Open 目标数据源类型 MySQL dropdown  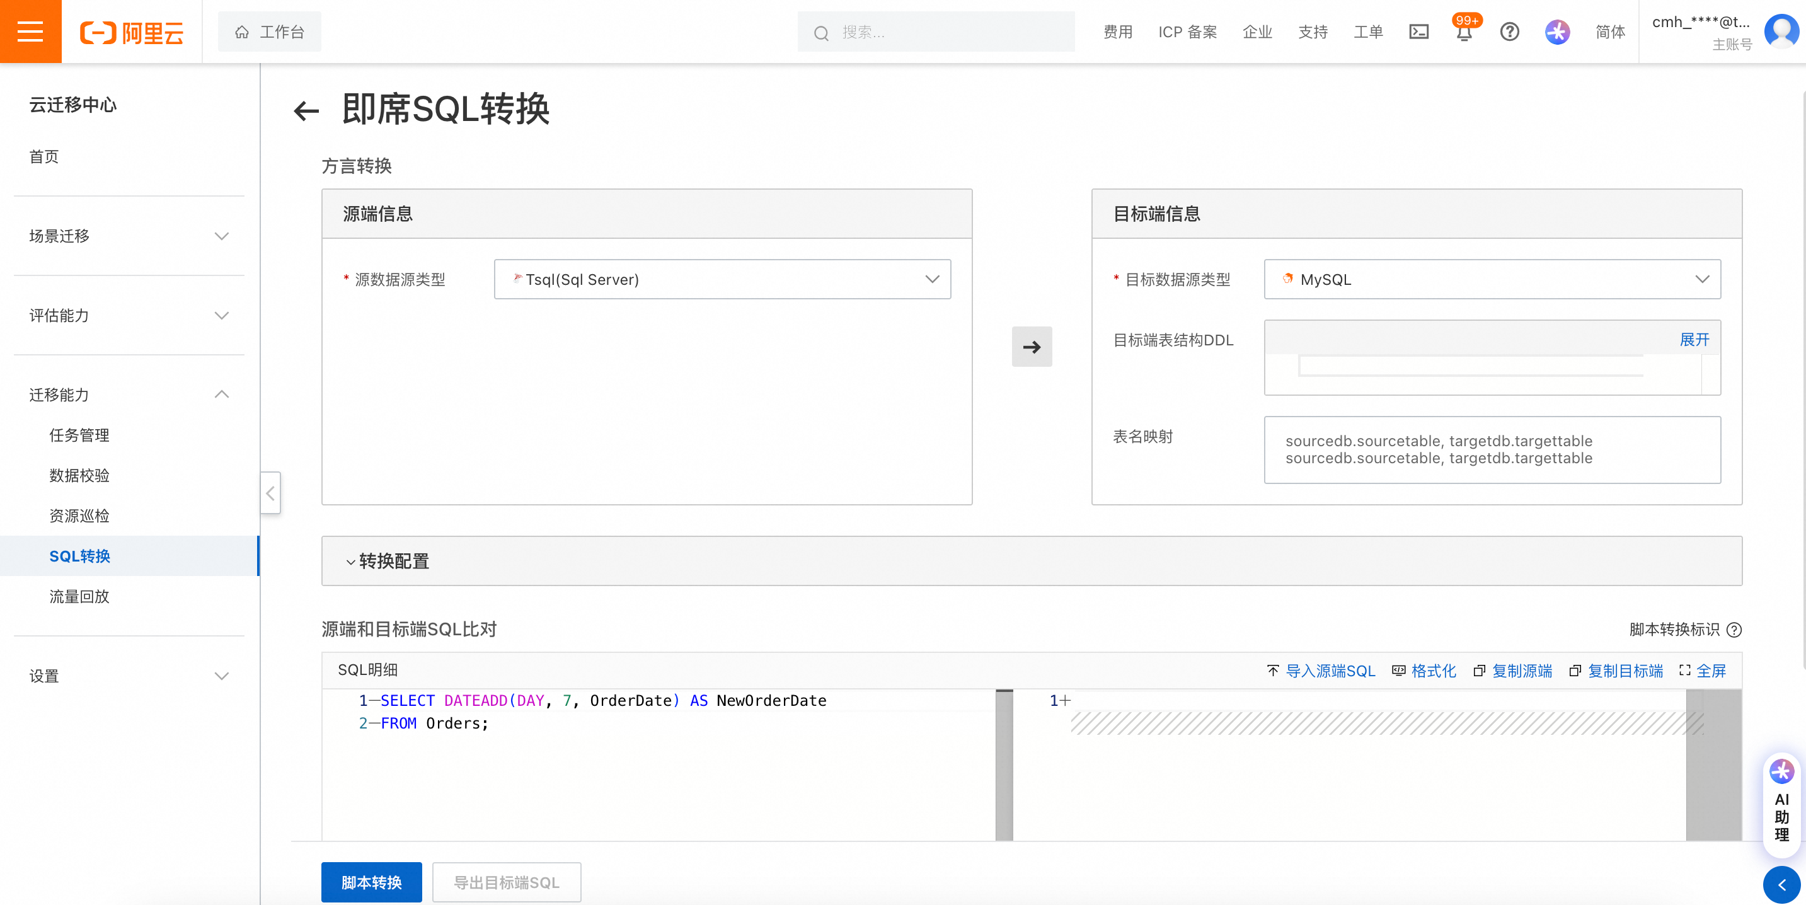pos(1491,279)
